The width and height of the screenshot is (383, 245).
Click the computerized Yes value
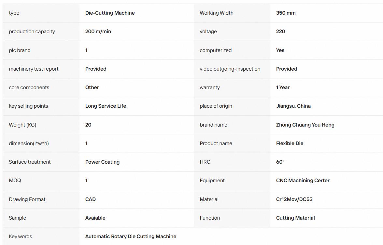pyautogui.click(x=280, y=50)
